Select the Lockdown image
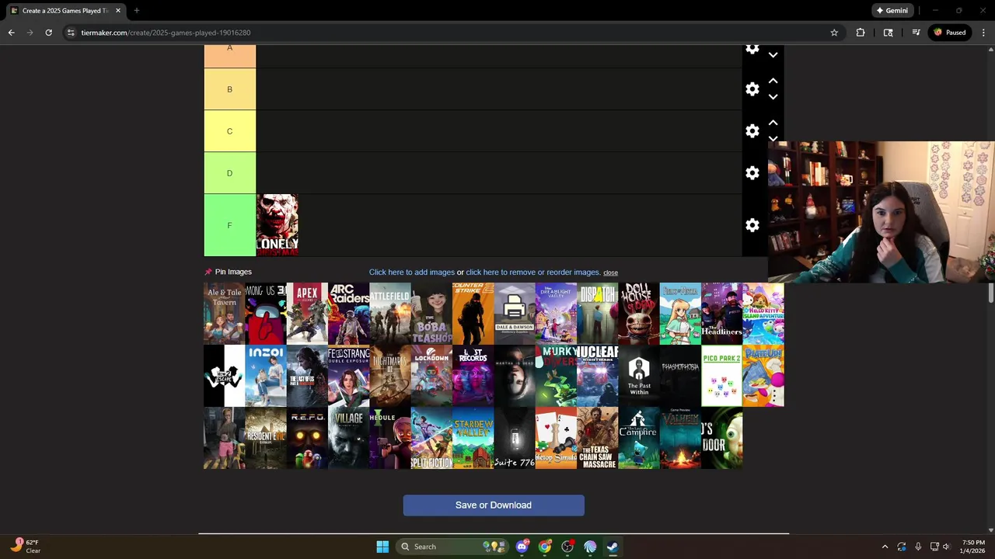Viewport: 995px width, 559px height. tap(431, 376)
